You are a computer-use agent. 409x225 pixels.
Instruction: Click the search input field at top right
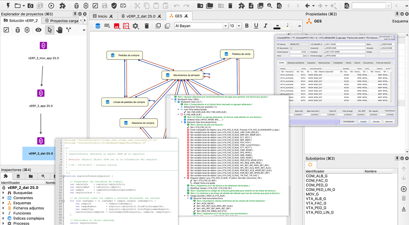tap(369, 6)
